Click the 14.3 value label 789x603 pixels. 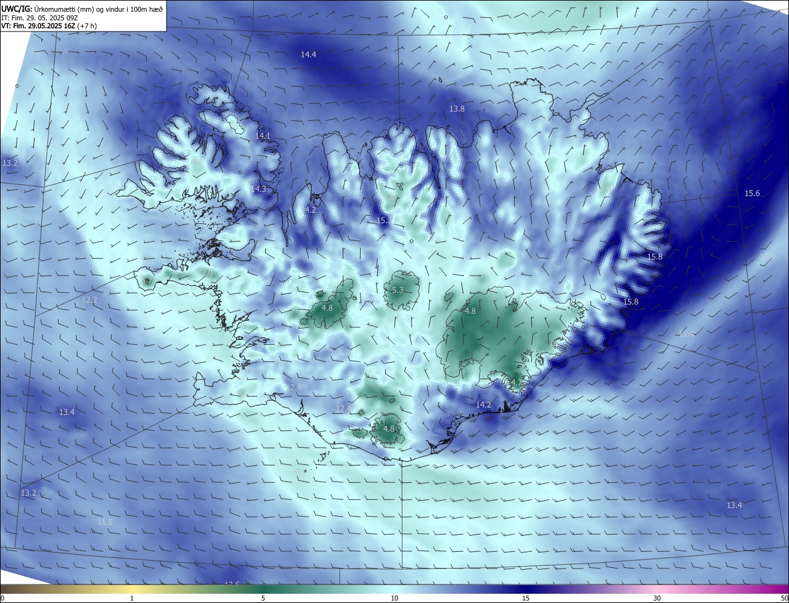[258, 189]
